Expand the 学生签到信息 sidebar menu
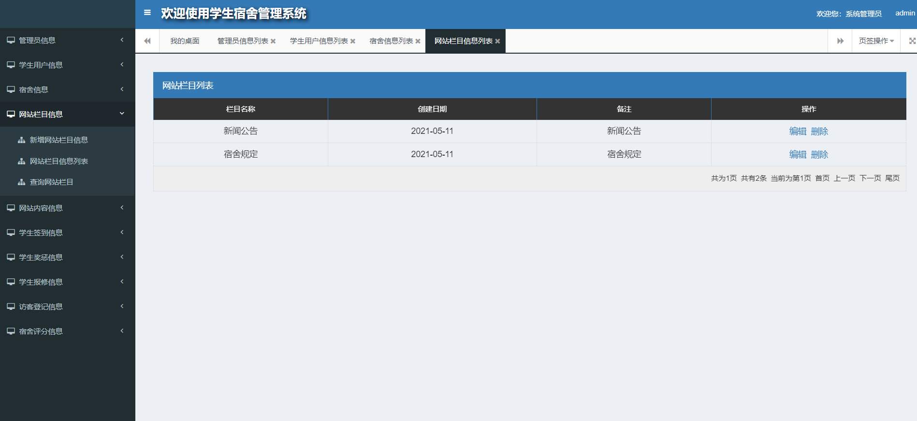 (x=67, y=232)
